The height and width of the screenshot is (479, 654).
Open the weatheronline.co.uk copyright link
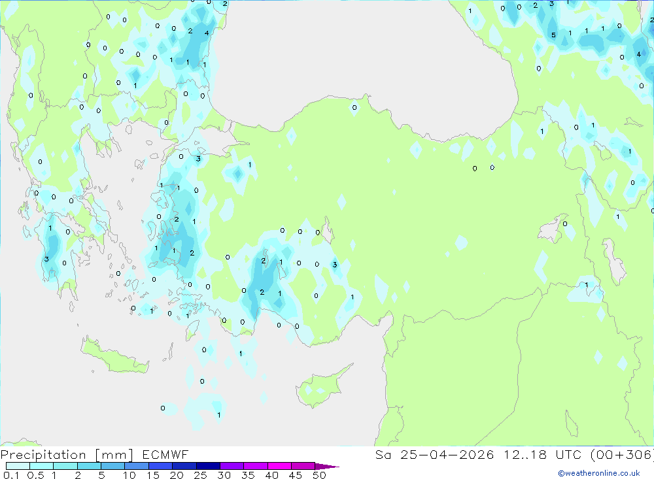pyautogui.click(x=599, y=473)
